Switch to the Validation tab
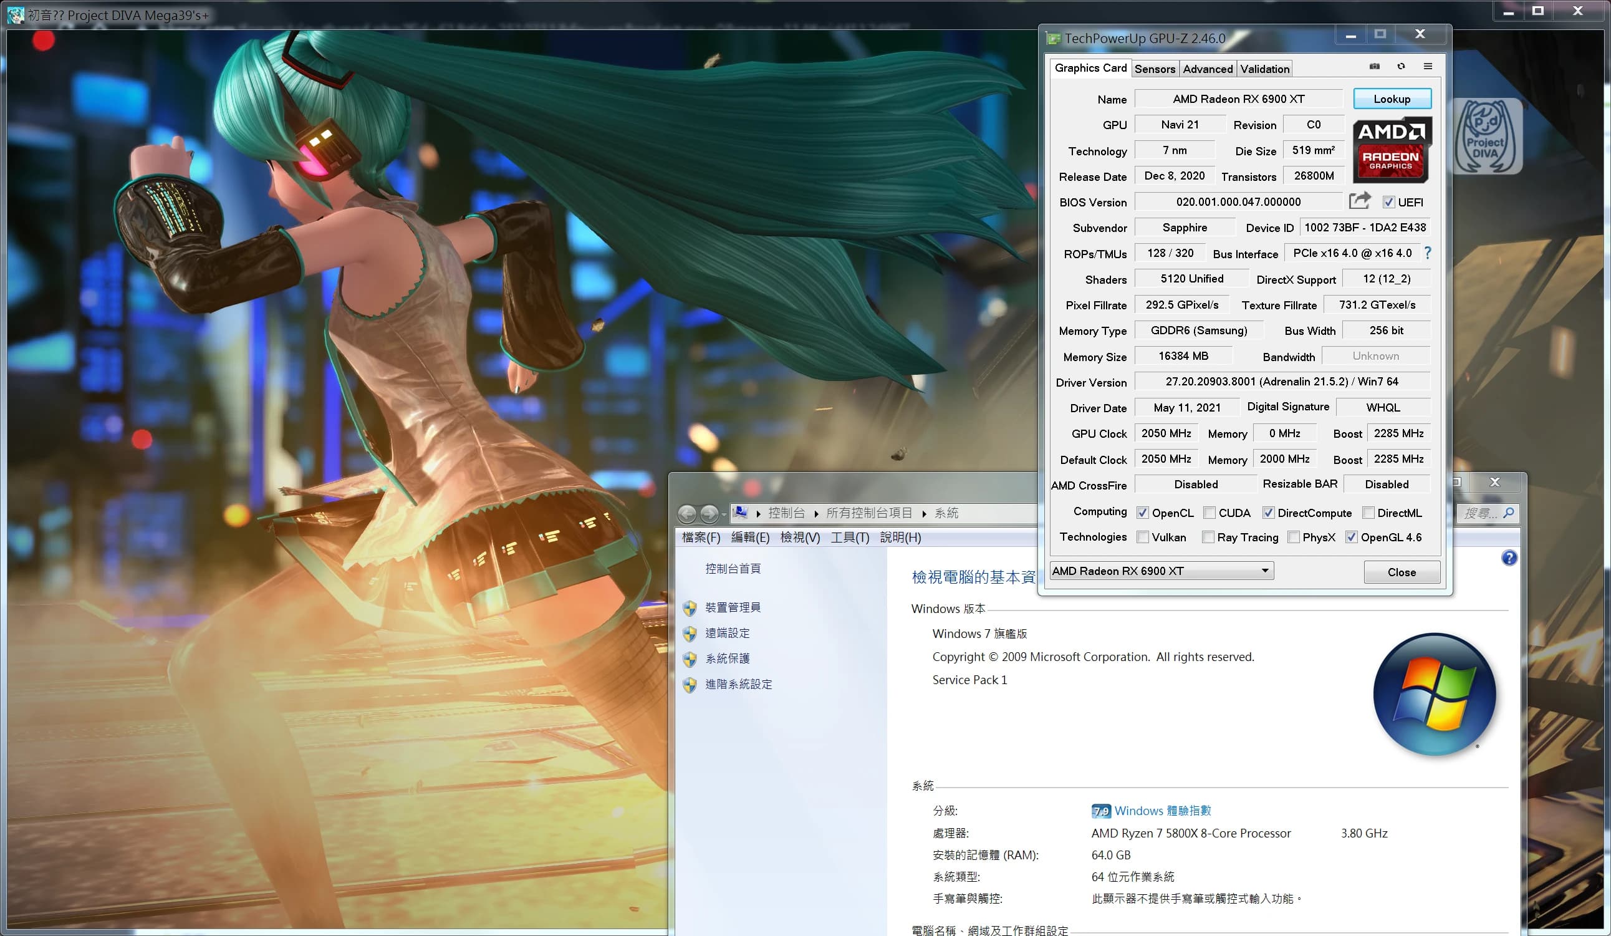This screenshot has width=1611, height=936. point(1264,69)
